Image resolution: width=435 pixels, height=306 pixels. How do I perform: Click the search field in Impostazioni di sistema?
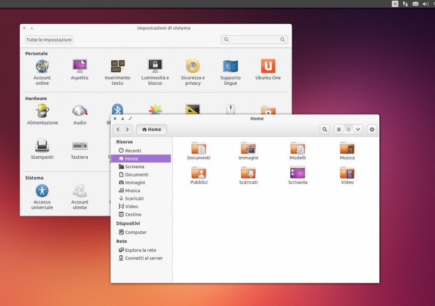(254, 40)
